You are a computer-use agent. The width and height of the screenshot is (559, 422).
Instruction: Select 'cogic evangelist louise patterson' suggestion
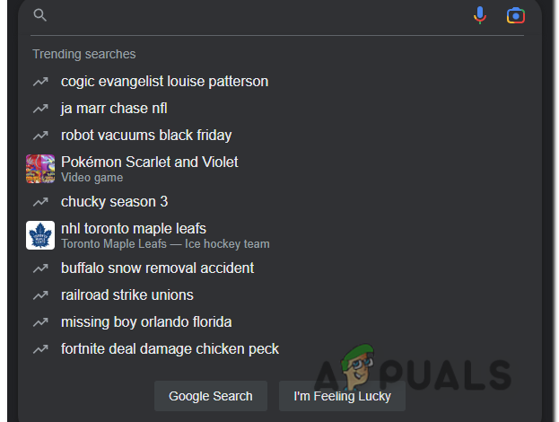pyautogui.click(x=164, y=82)
